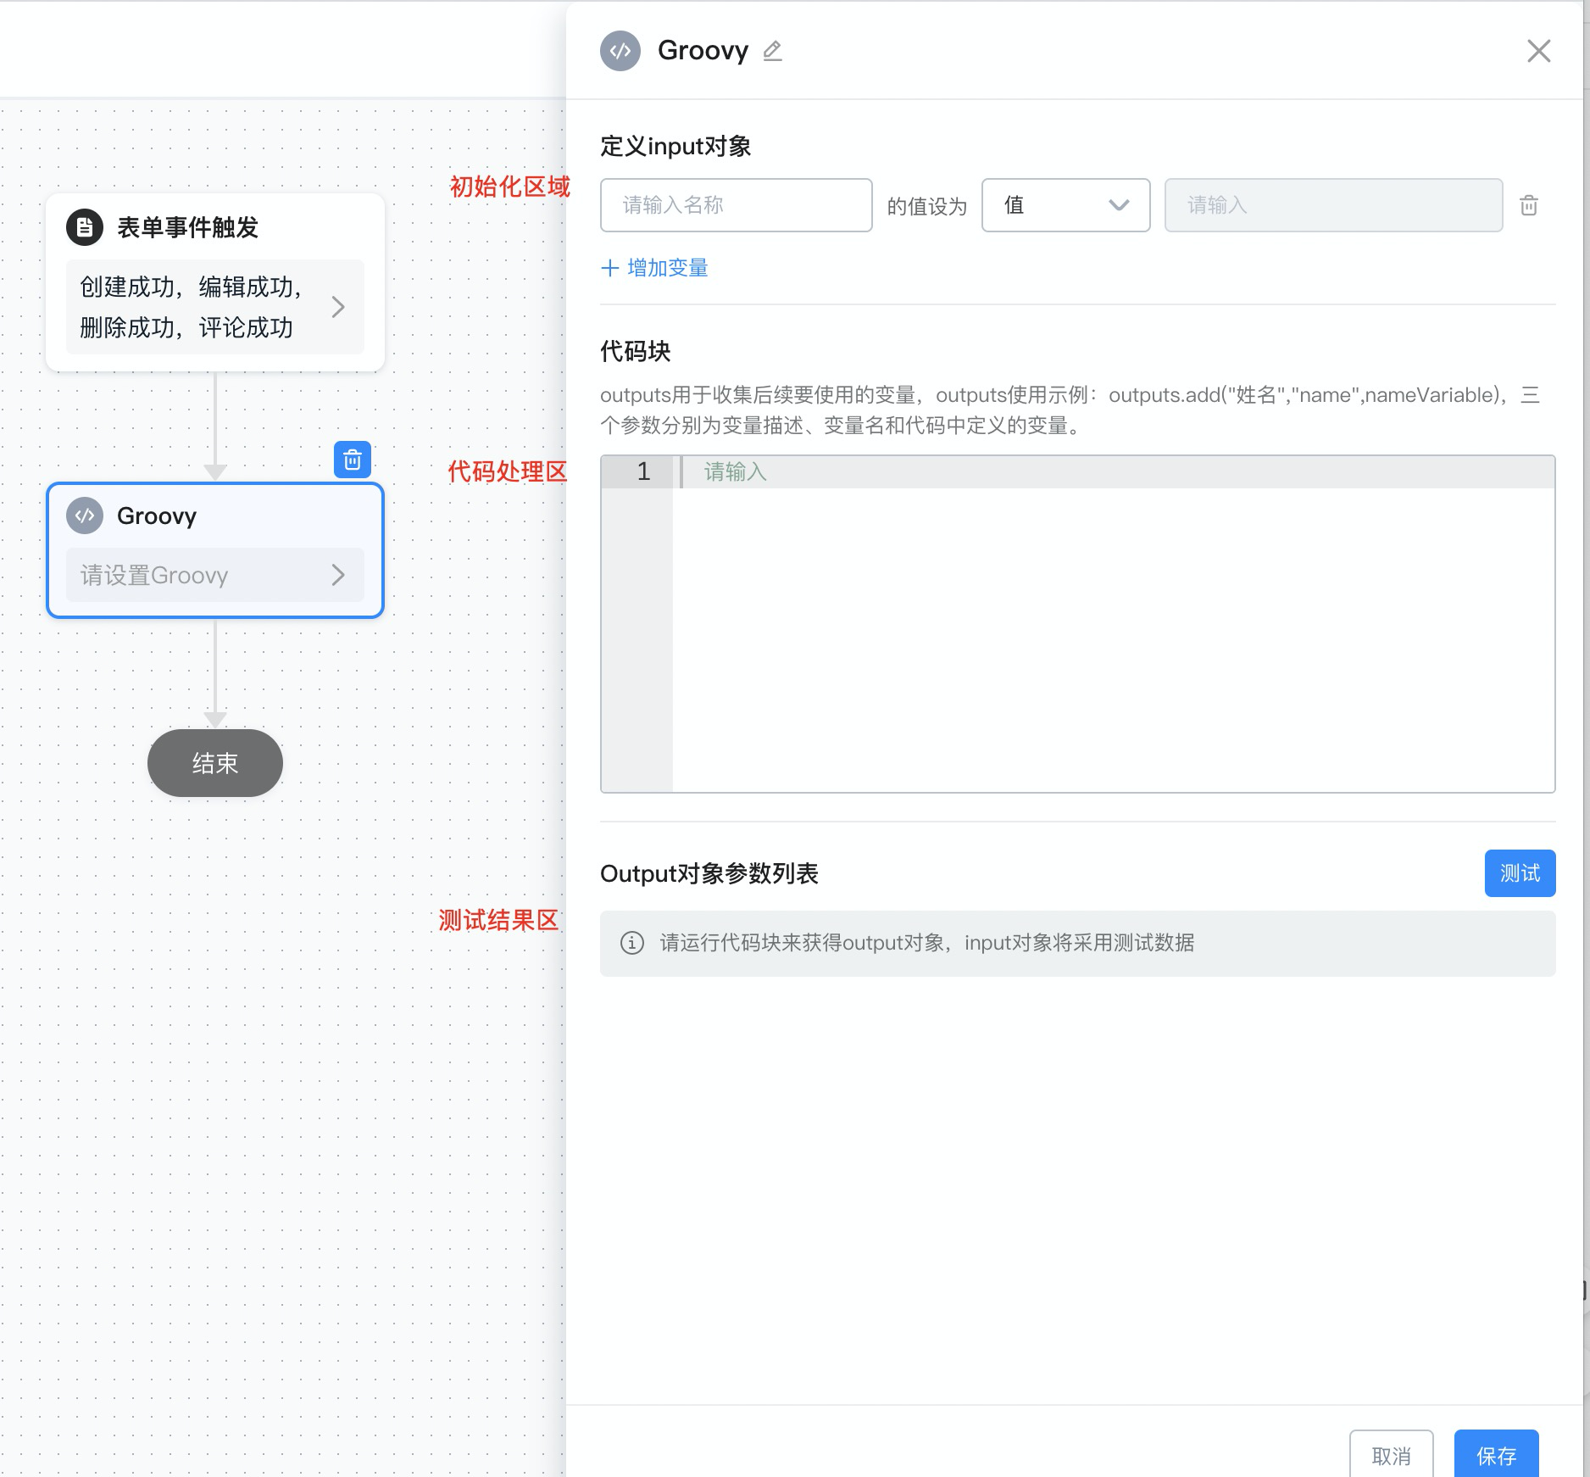Click the 代码块 heading

click(635, 351)
